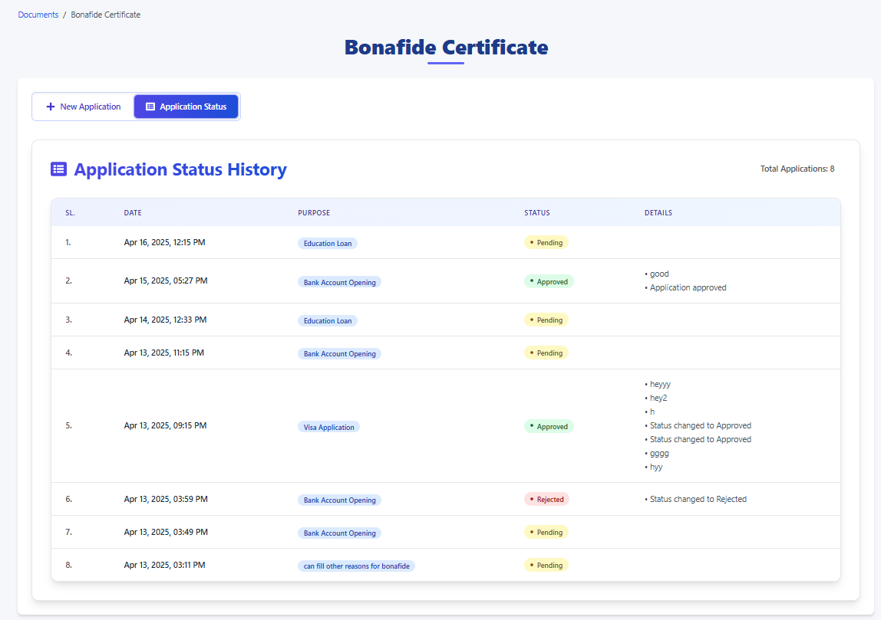The width and height of the screenshot is (881, 620).
Task: Click the Application Status History heading
Action: point(180,169)
